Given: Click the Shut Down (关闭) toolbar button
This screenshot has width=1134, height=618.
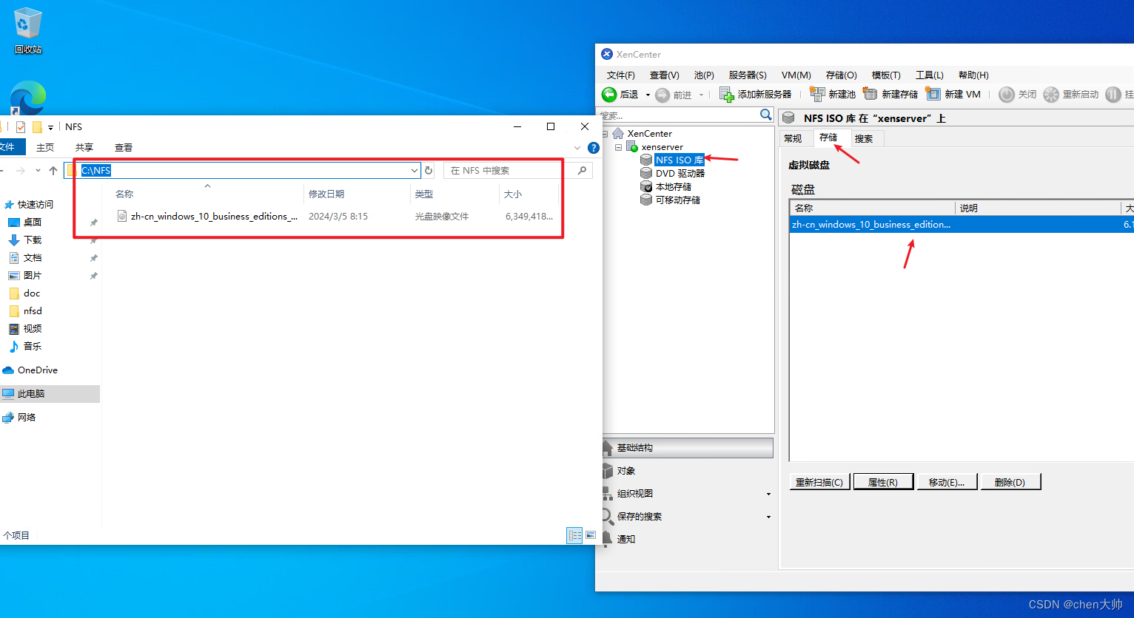Looking at the screenshot, I should click(x=1018, y=95).
